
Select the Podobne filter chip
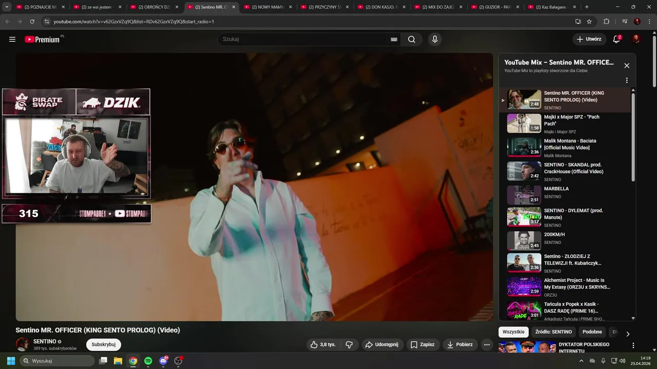tap(592, 332)
